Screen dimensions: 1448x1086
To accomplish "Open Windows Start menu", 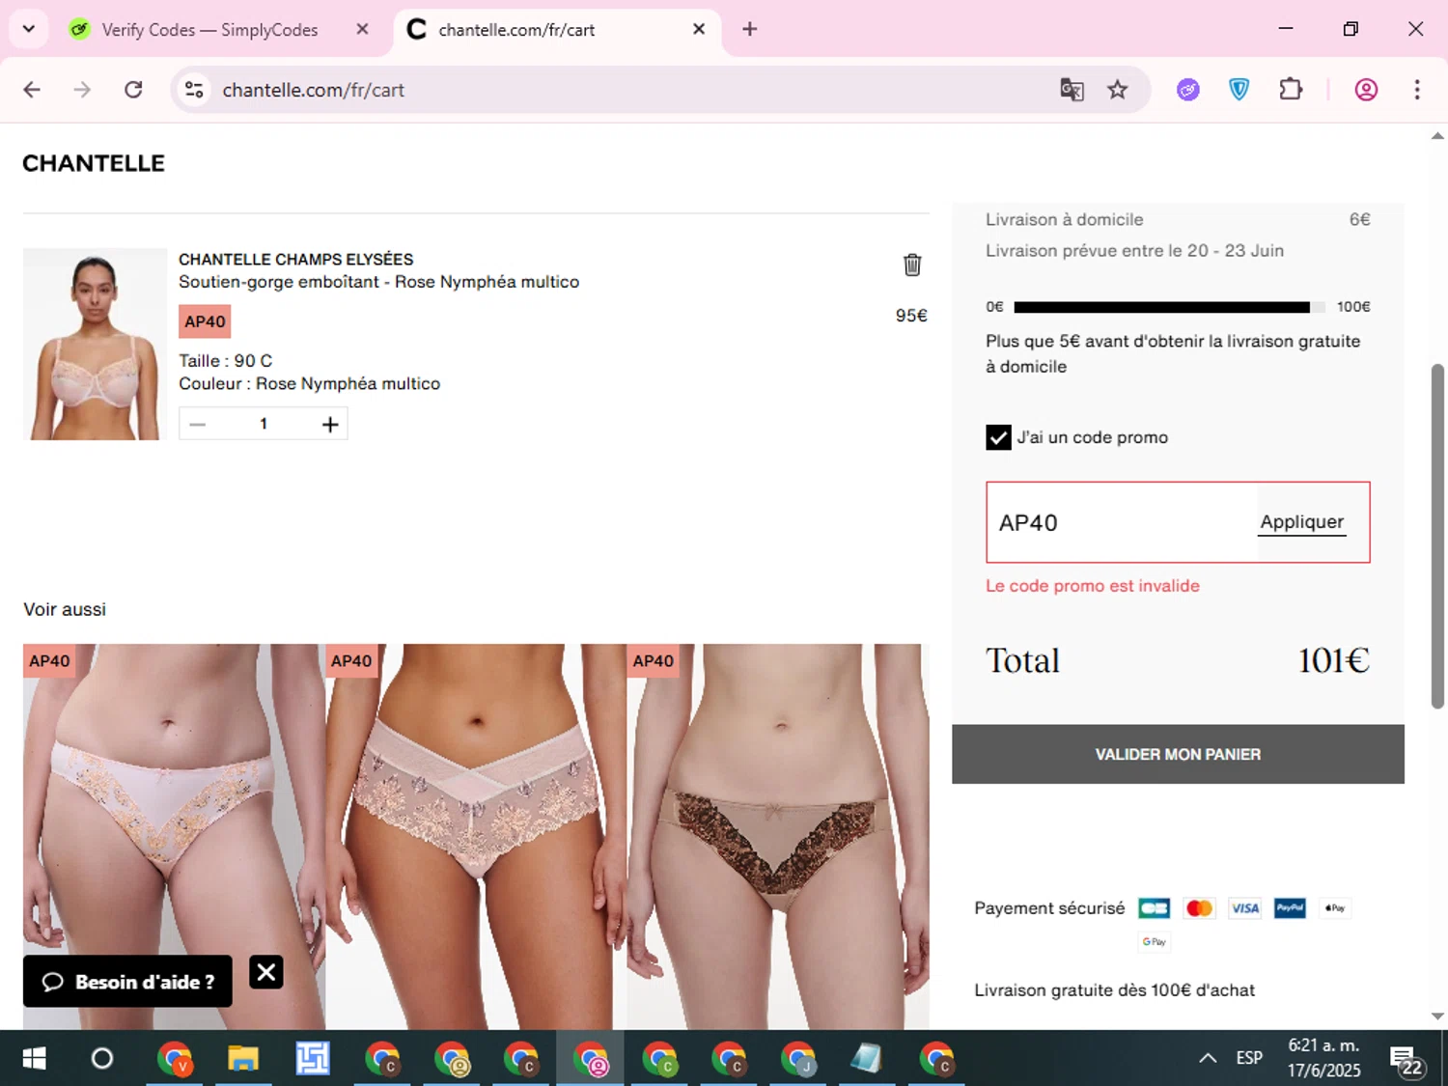I will 34,1059.
